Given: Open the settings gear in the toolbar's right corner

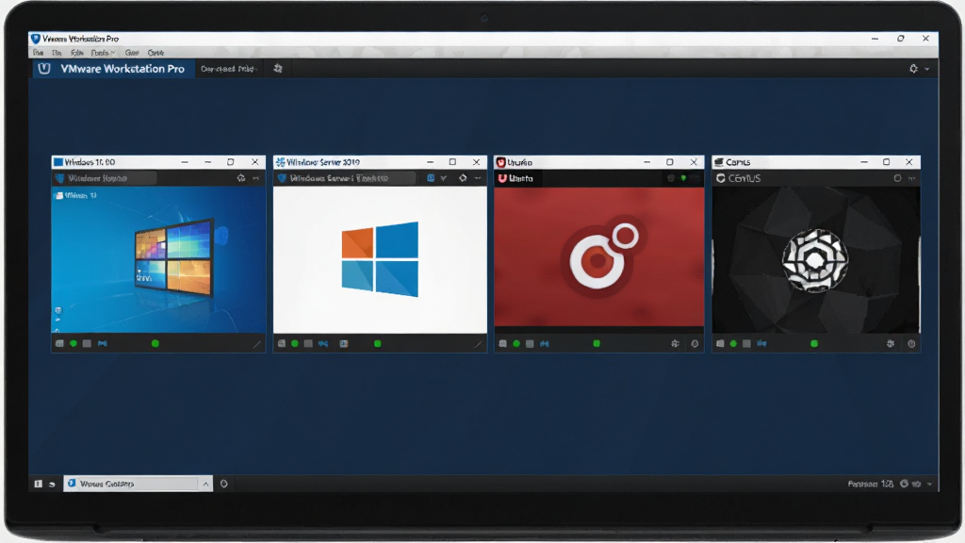Looking at the screenshot, I should [913, 68].
